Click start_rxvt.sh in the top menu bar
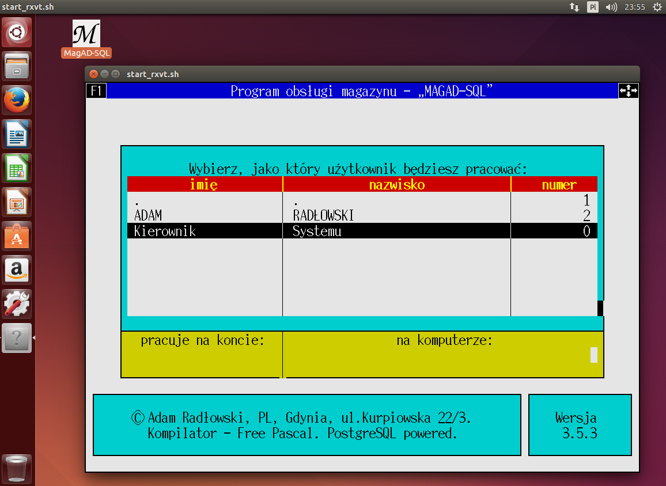 [x=28, y=7]
